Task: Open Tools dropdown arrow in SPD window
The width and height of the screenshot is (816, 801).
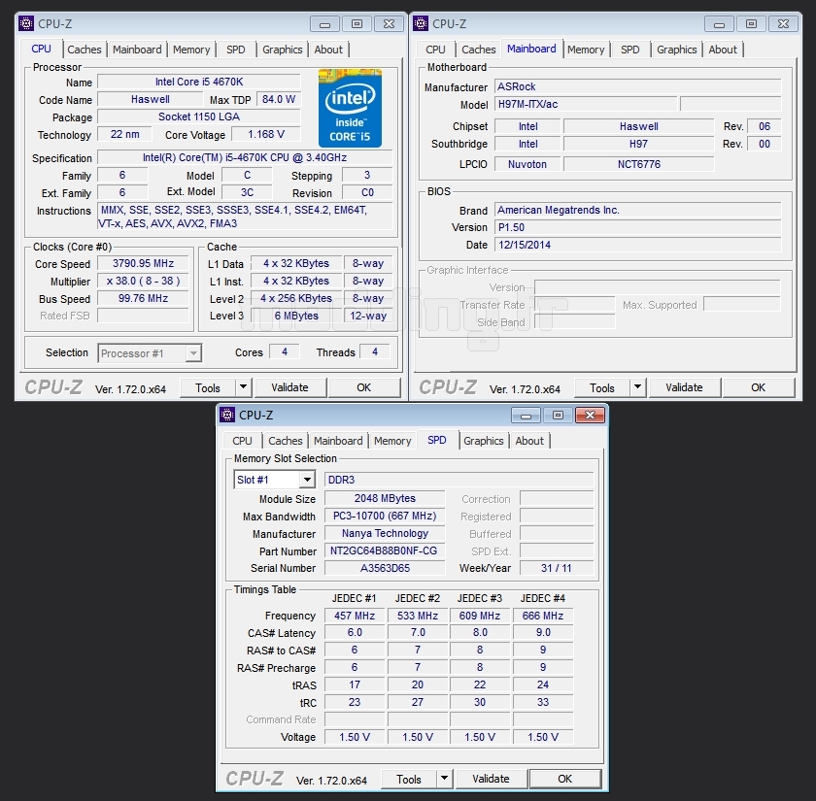Action: pos(444,779)
